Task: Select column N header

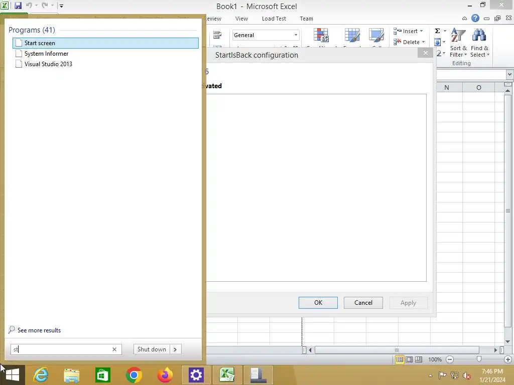Action: 446,87
